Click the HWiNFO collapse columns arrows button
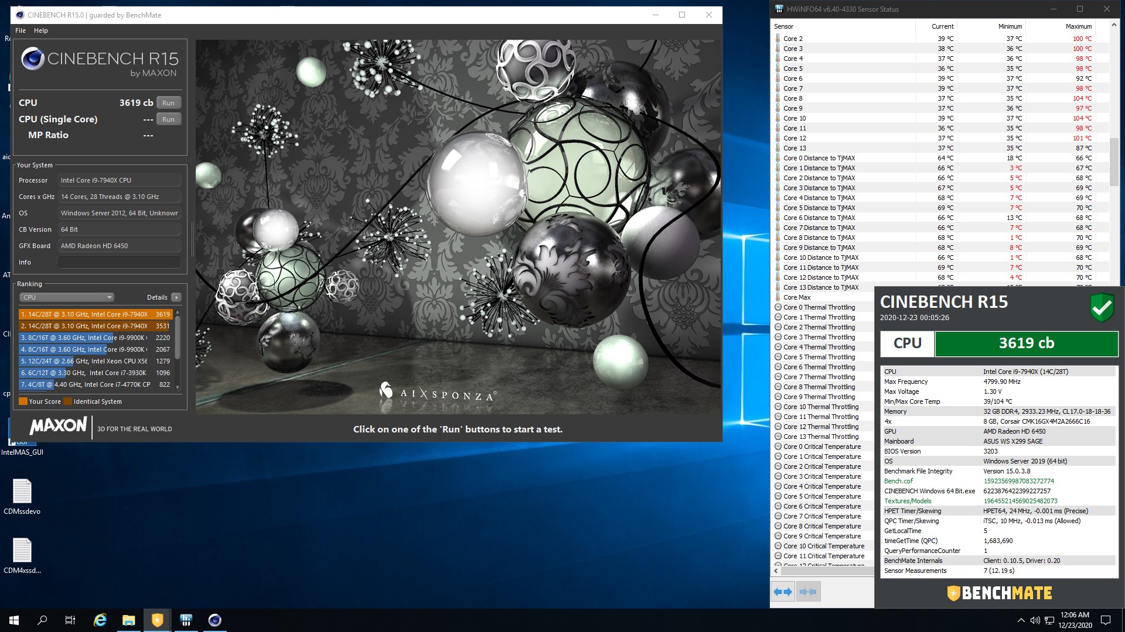Screen dimensions: 1125x632 point(808,592)
